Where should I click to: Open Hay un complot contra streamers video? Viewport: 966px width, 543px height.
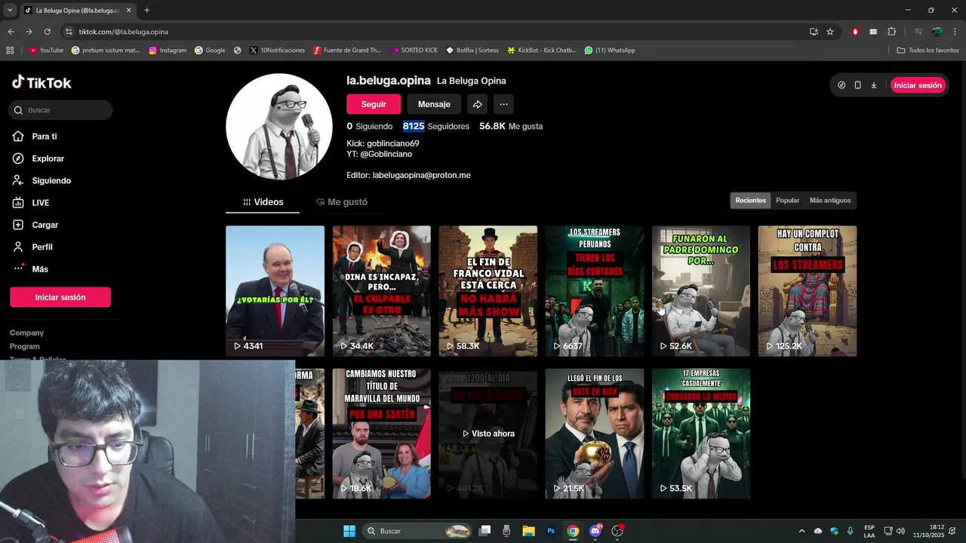pyautogui.click(x=808, y=291)
